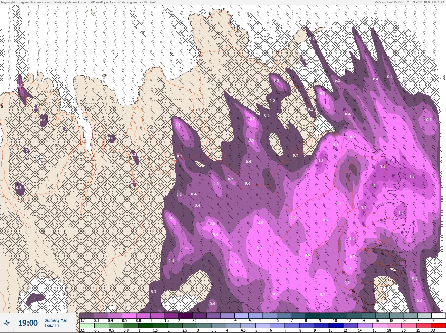The width and height of the screenshot is (446, 333).
Task: Click the bright magenta 0.5 snow legend swatch
Action: [129, 316]
